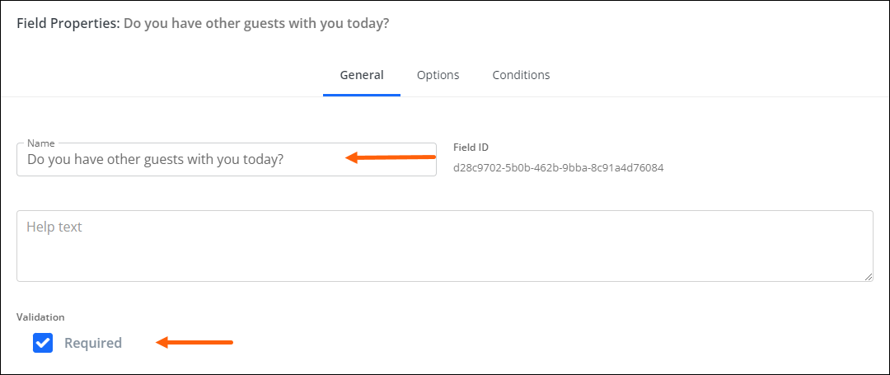Click the question text in the header
The width and height of the screenshot is (890, 375).
click(256, 24)
